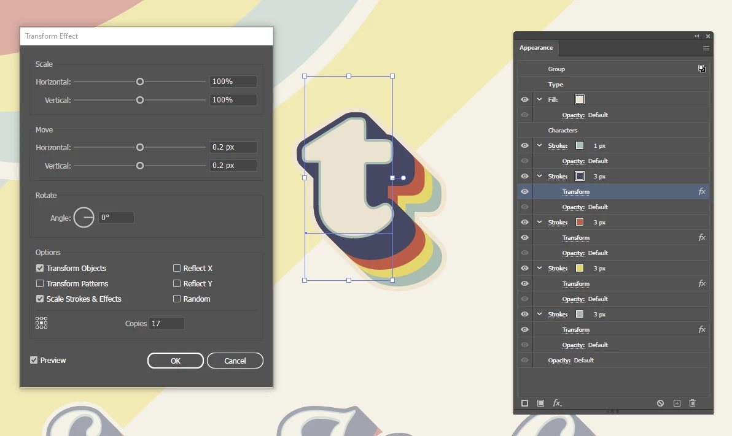
Task: Open the red stroke color swatch
Action: 580,223
